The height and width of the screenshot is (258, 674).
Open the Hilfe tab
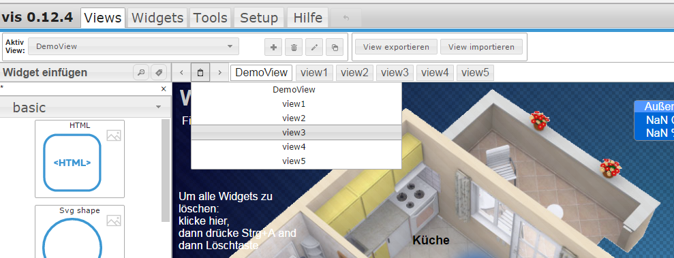coord(308,18)
